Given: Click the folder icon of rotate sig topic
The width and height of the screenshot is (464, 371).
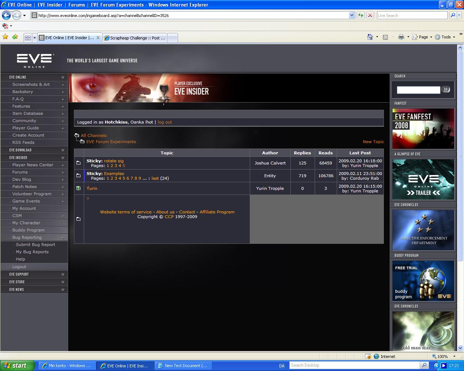Looking at the screenshot, I should click(79, 163).
